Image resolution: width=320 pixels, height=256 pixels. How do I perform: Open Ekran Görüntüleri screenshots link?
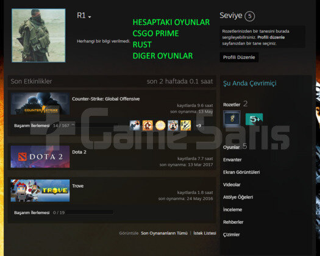coord(241,172)
